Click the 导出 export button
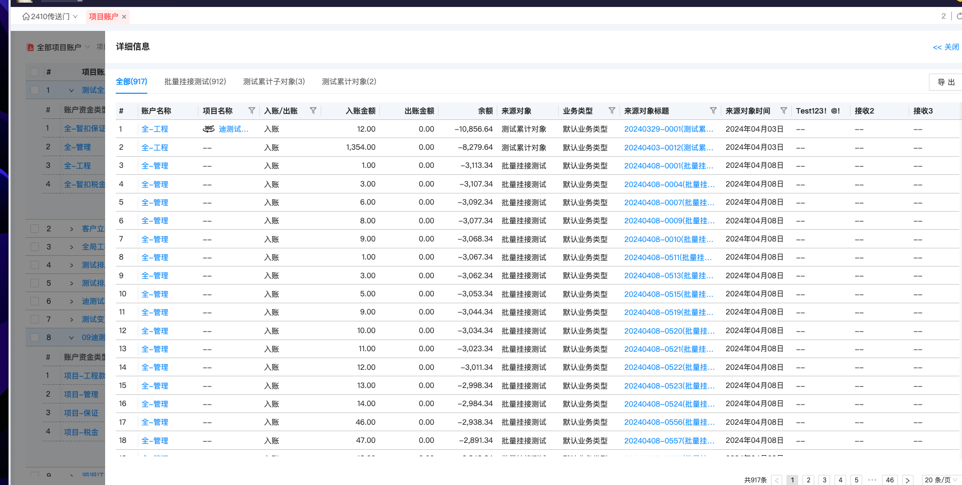Viewport: 962px width, 485px height. [945, 82]
